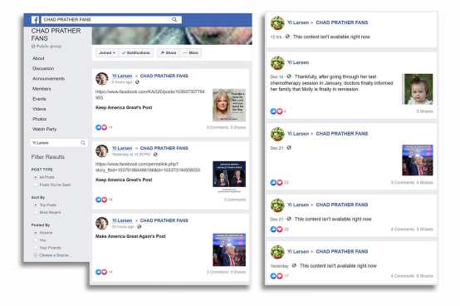Open the Discussion section in the sidebar
The height and width of the screenshot is (306, 460).
click(43, 68)
